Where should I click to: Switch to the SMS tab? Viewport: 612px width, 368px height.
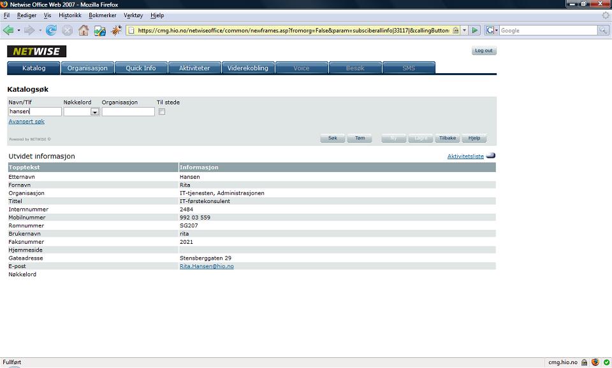(x=409, y=68)
